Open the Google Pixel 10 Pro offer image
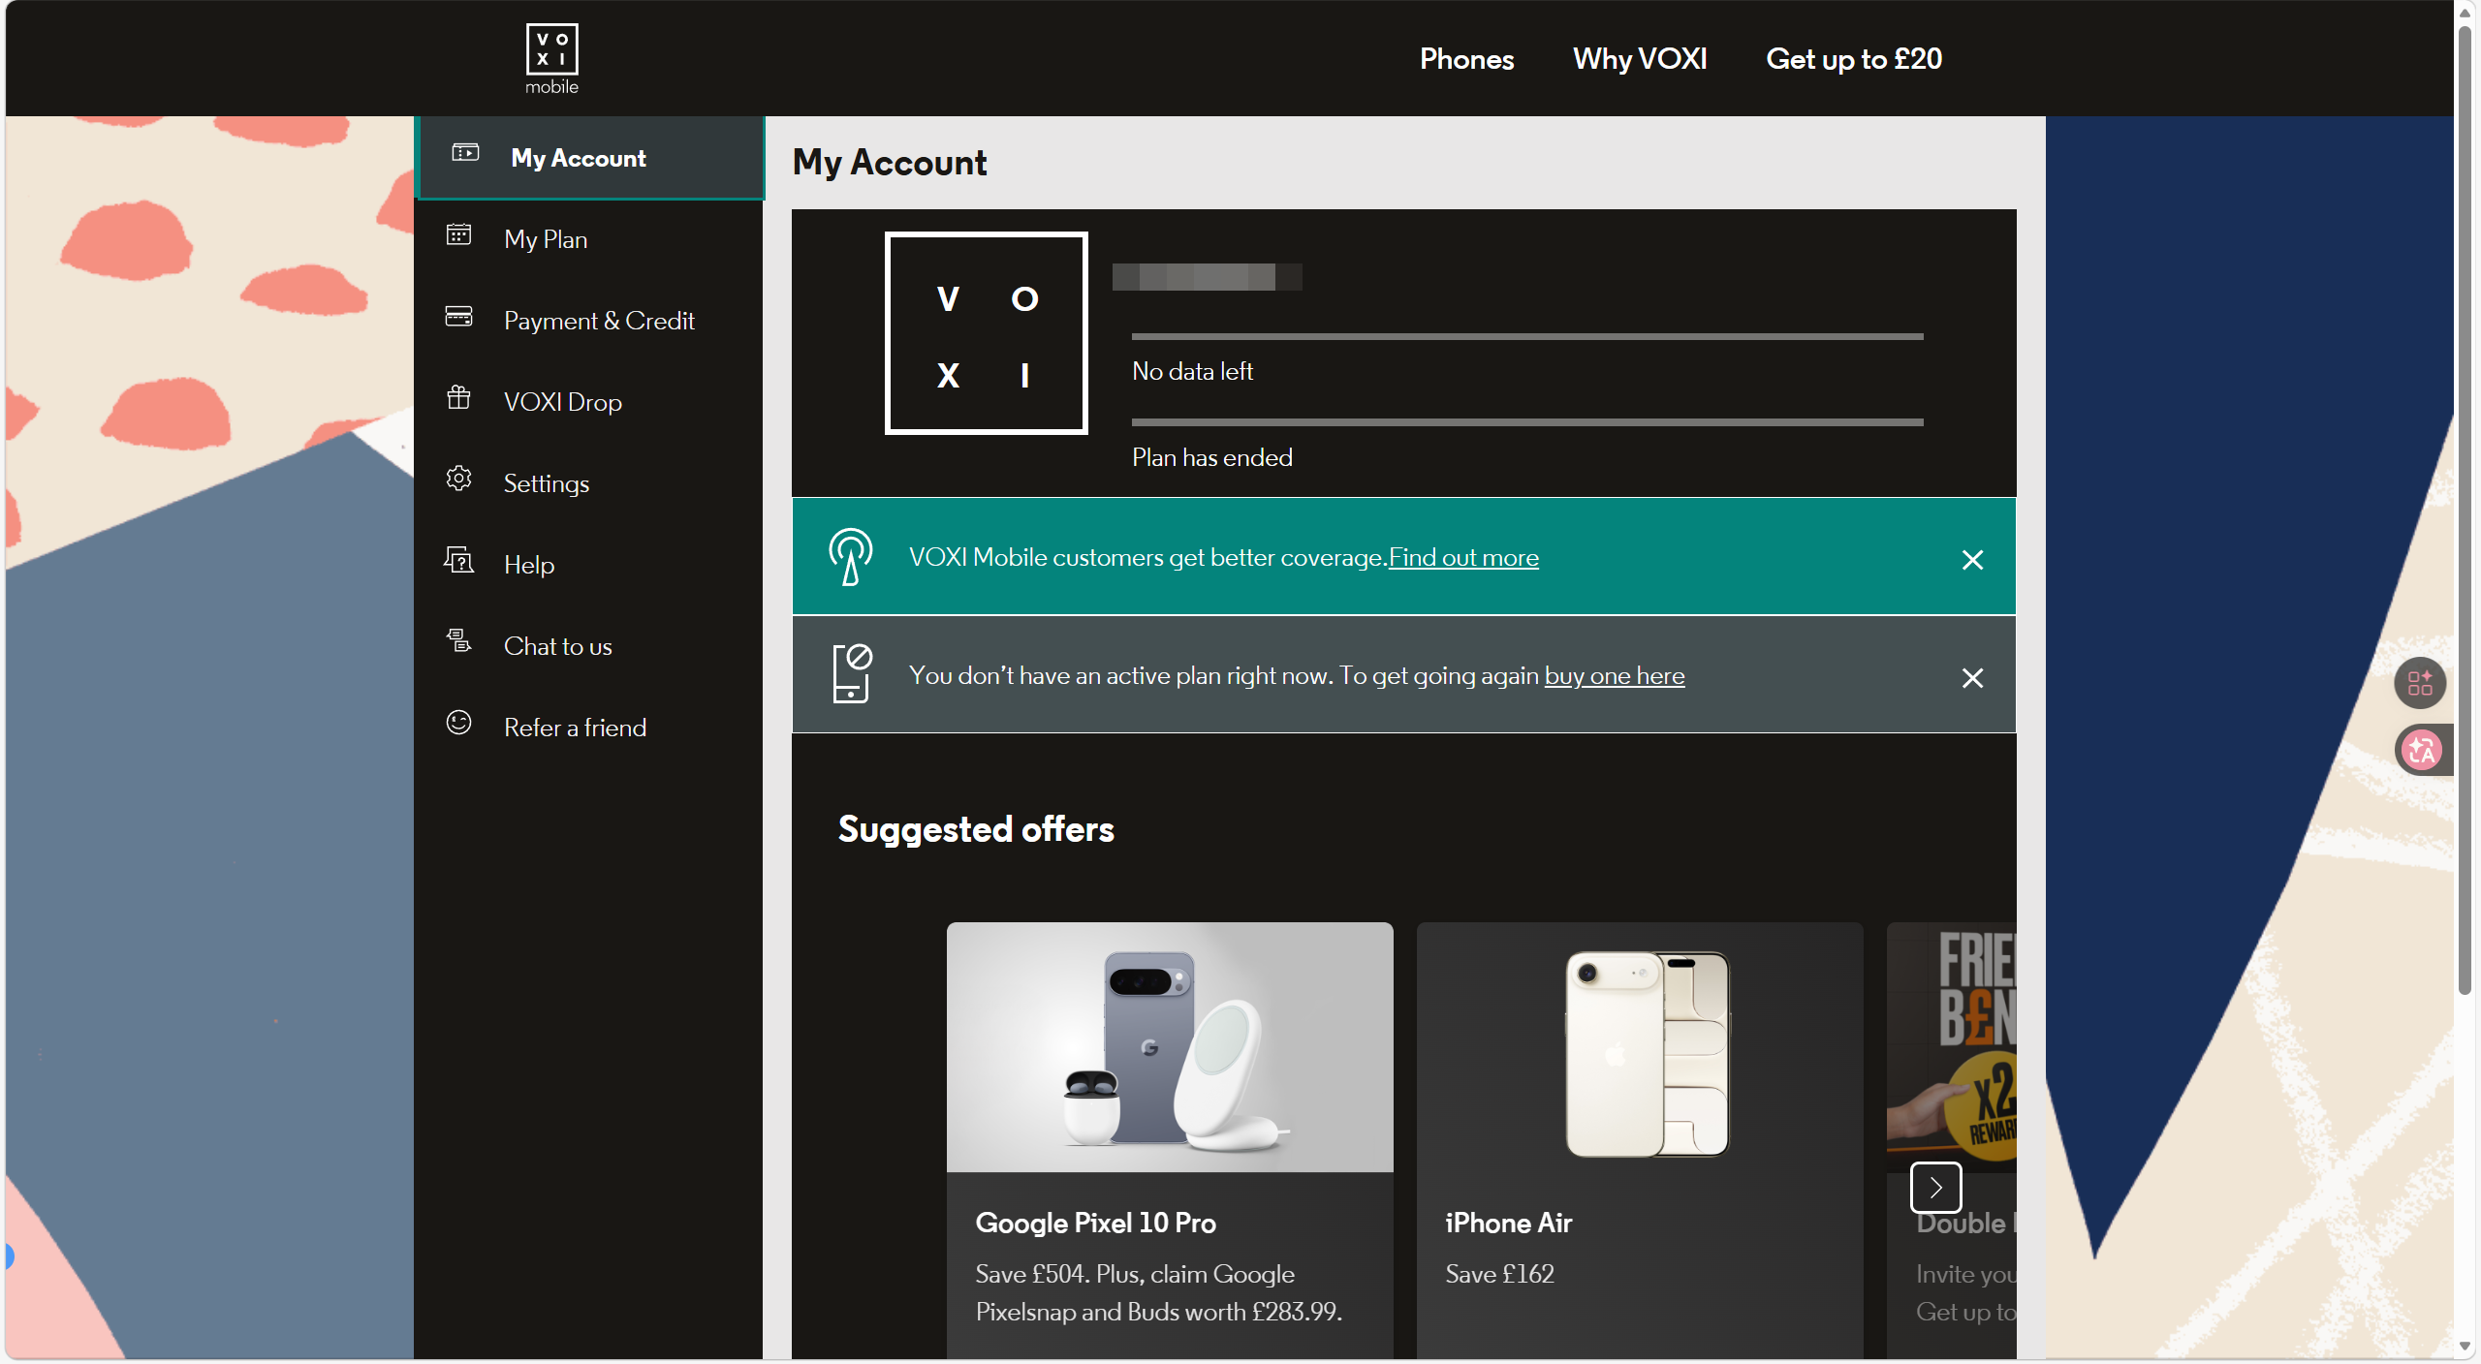Image resolution: width=2481 pixels, height=1364 pixels. click(x=1170, y=1047)
